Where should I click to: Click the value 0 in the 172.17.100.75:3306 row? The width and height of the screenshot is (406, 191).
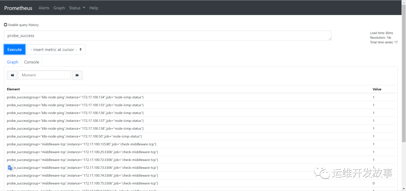click(x=373, y=183)
